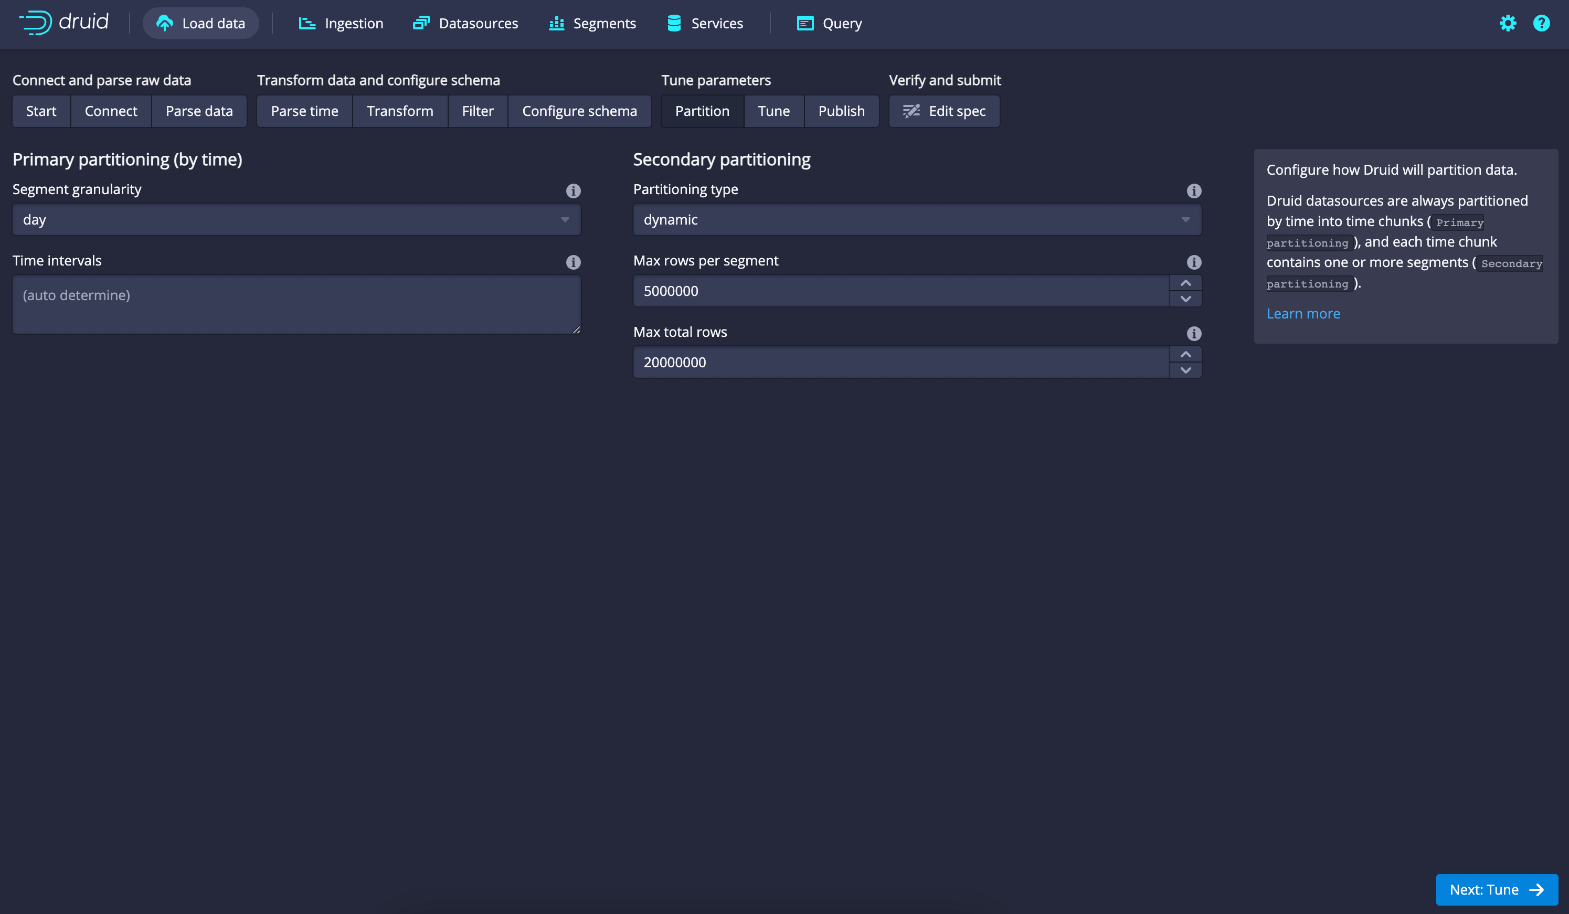Decrement Max total rows stepper
Screen dimensions: 1569x914
click(x=1185, y=370)
